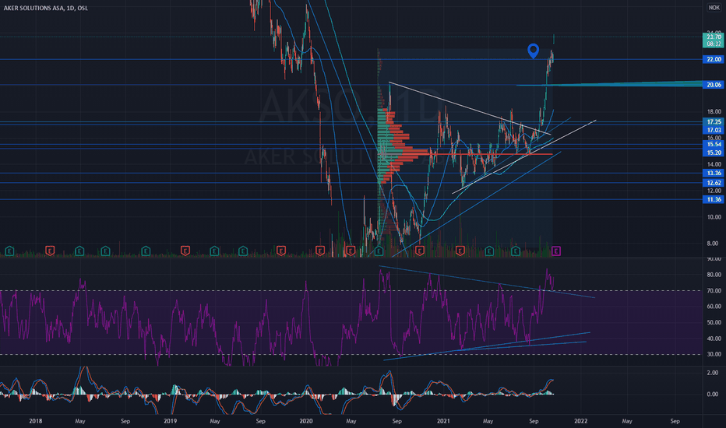The width and height of the screenshot is (726, 428).
Task: Click the 18.00 price axis tick
Action: coord(714,111)
